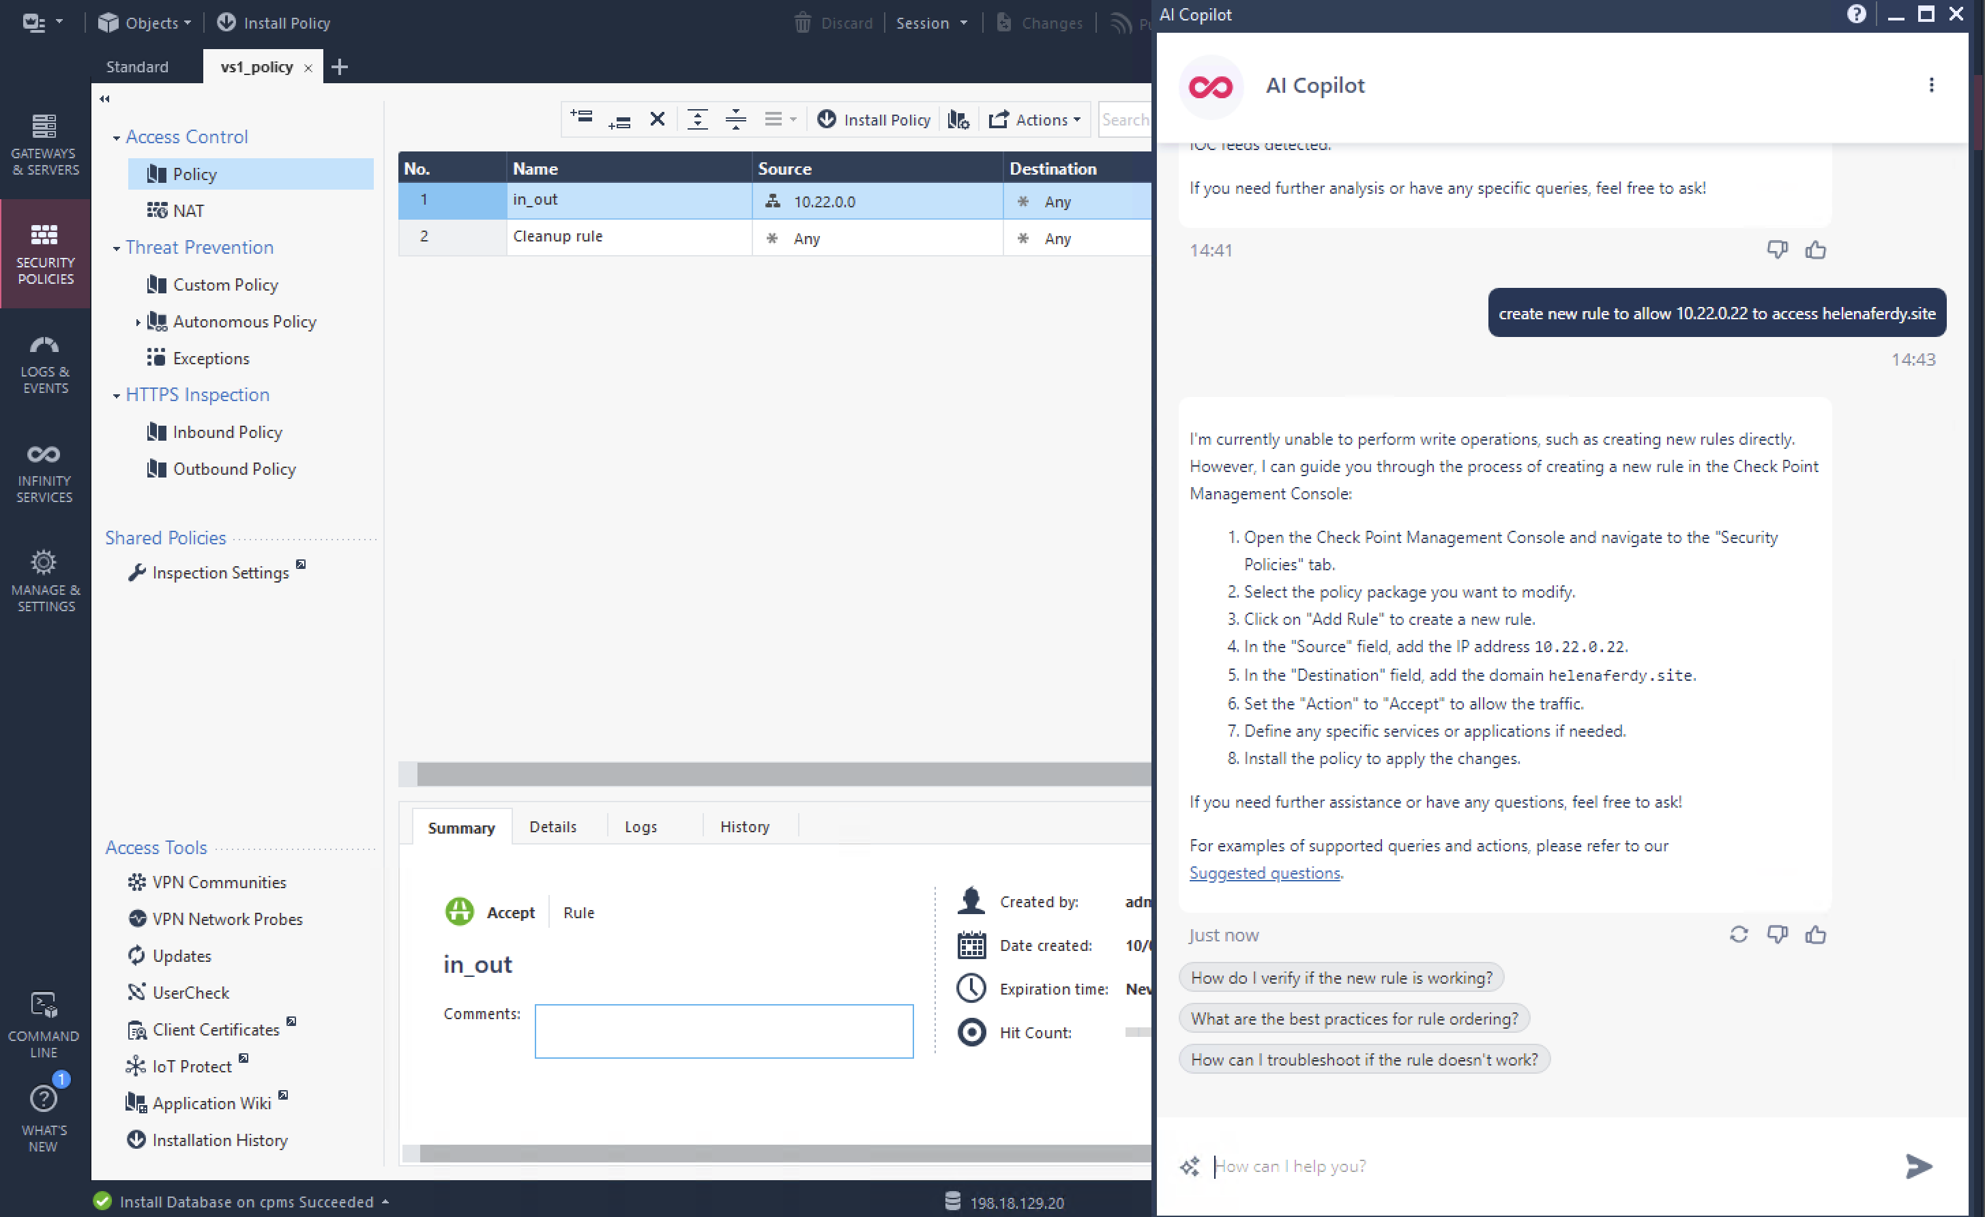Viewport: 1985px width, 1217px height.
Task: Click thumbs up on latest Copilot reply
Action: [1815, 935]
